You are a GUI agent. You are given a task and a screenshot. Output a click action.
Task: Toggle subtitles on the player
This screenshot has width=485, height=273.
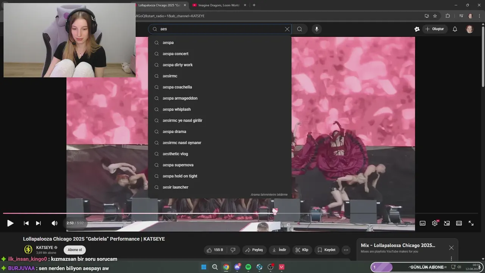pos(422,223)
